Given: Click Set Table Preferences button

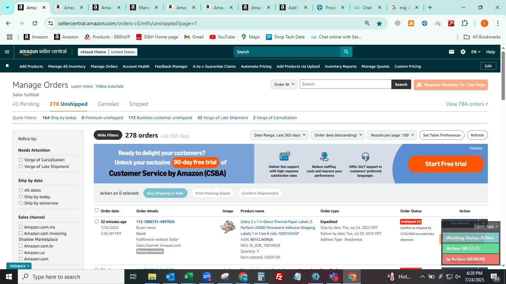Looking at the screenshot, I should point(442,135).
